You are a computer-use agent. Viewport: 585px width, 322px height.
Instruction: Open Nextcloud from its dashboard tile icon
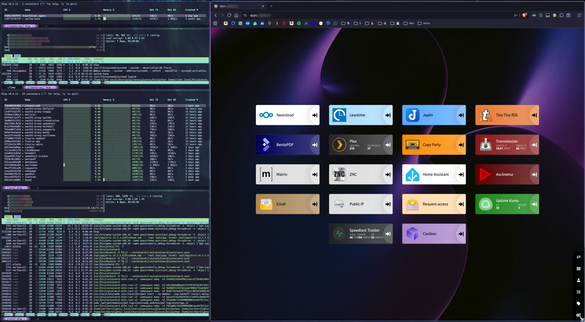[266, 115]
